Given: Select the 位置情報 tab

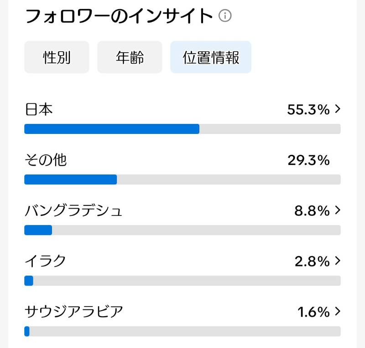Looking at the screenshot, I should pyautogui.click(x=211, y=57).
